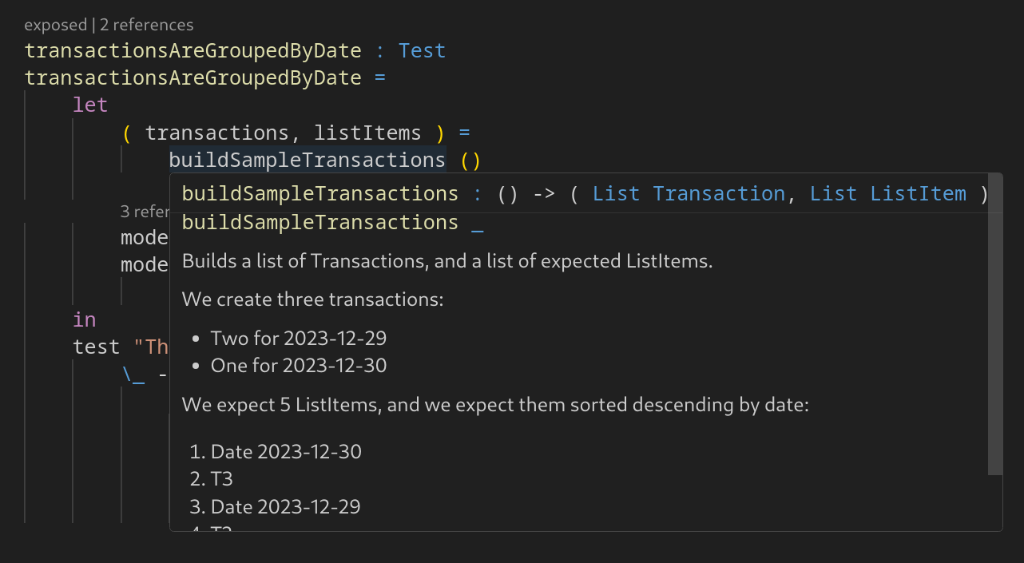Click the Test type annotation
1024x563 pixels.
(422, 51)
